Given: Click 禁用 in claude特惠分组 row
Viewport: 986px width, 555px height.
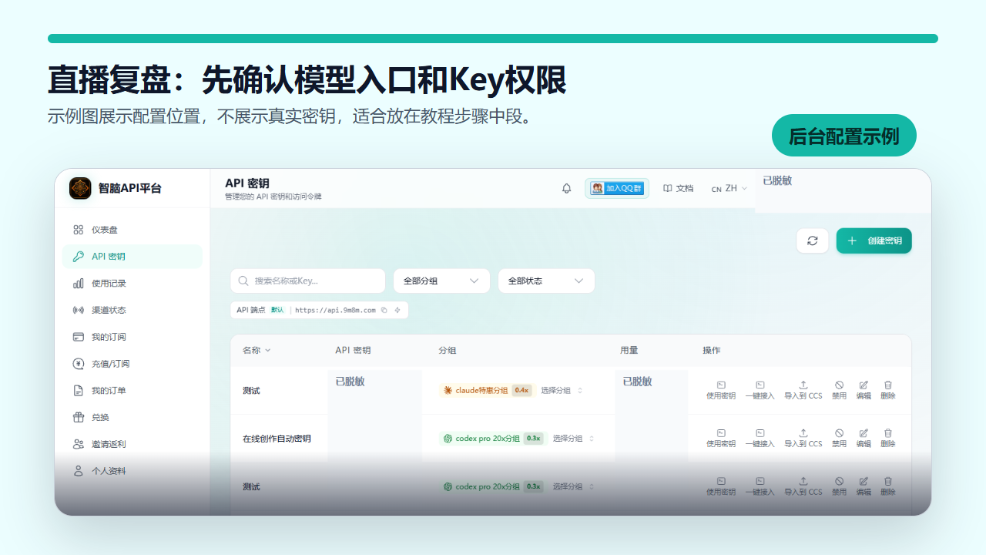Looking at the screenshot, I should [839, 390].
